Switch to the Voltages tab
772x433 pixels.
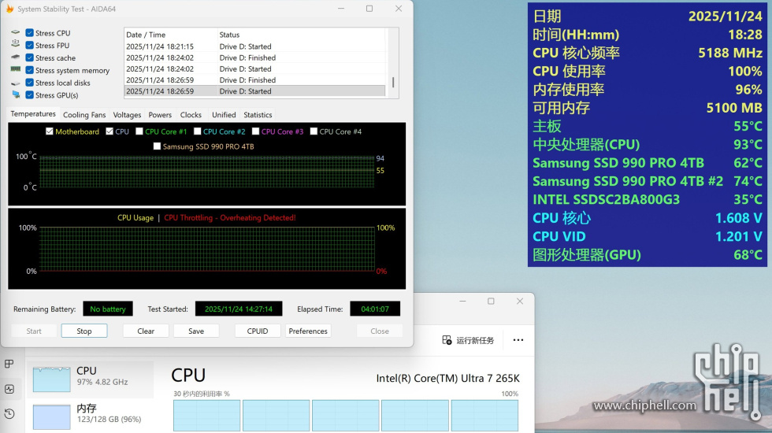point(127,115)
